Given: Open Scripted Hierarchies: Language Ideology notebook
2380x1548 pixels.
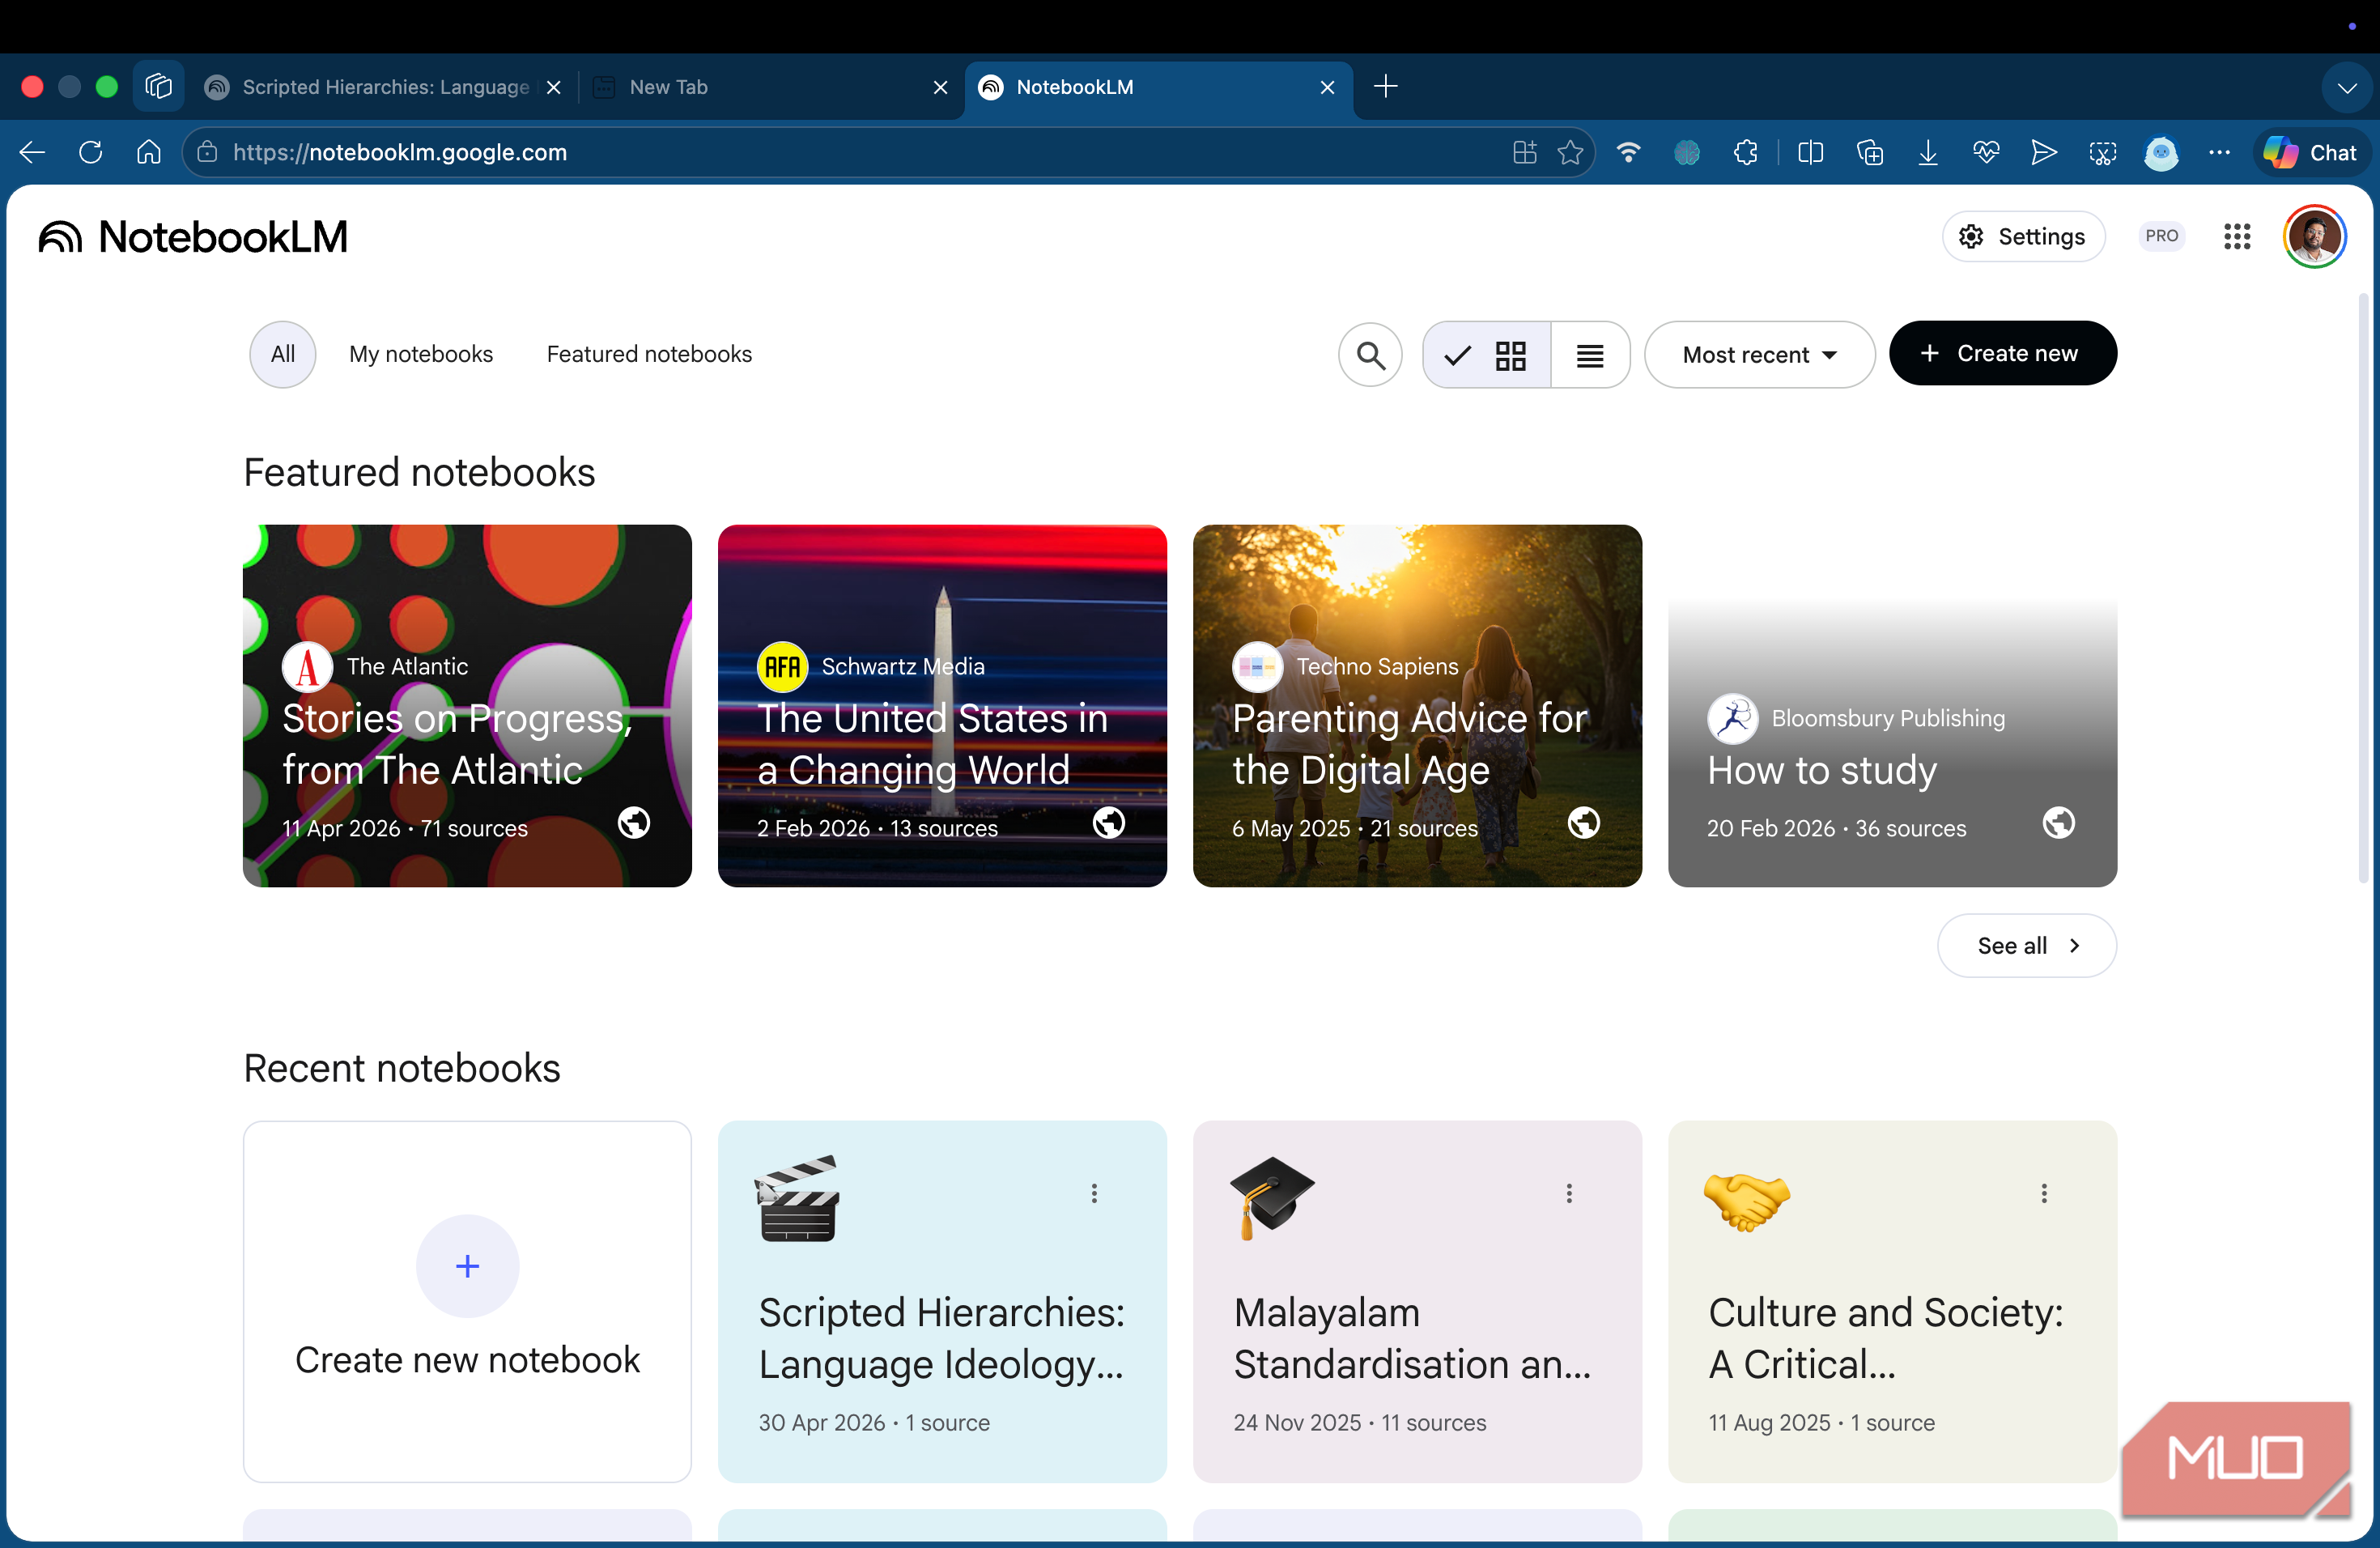Looking at the screenshot, I should coord(942,1302).
